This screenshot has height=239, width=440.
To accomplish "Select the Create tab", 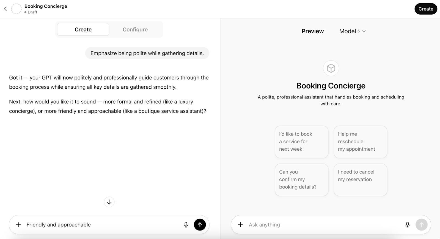I will coord(83,30).
